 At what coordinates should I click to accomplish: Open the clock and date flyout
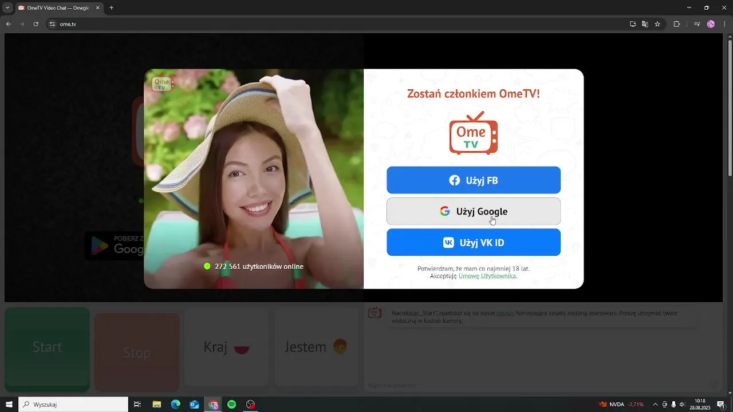click(700, 405)
